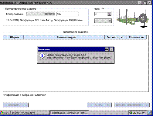Click the first system tray icon
The width and height of the screenshot is (153, 116).
[131, 113]
